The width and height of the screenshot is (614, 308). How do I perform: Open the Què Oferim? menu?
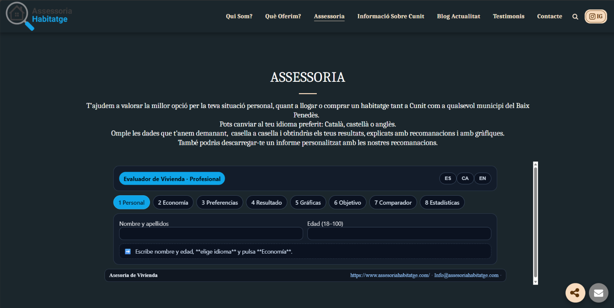point(283,16)
